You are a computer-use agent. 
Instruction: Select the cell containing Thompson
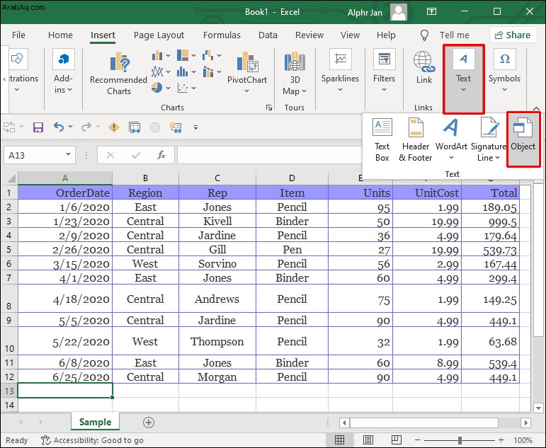click(217, 341)
